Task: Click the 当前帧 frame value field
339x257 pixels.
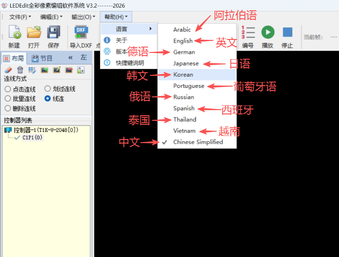Action: pos(334,37)
